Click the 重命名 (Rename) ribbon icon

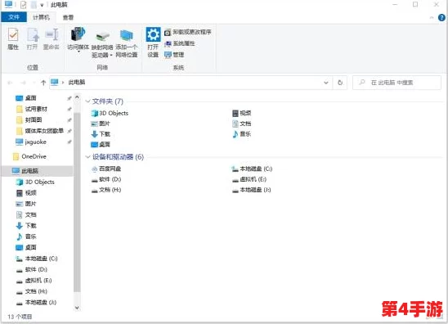point(52,38)
